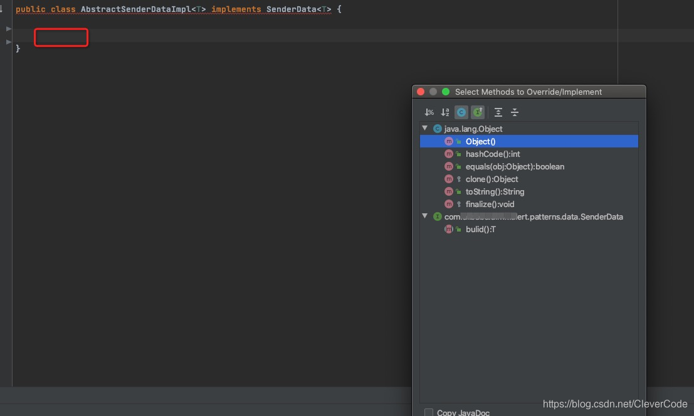Screen dimensions: 694x416
Task: Click the dialog title bar text
Action: [528, 92]
